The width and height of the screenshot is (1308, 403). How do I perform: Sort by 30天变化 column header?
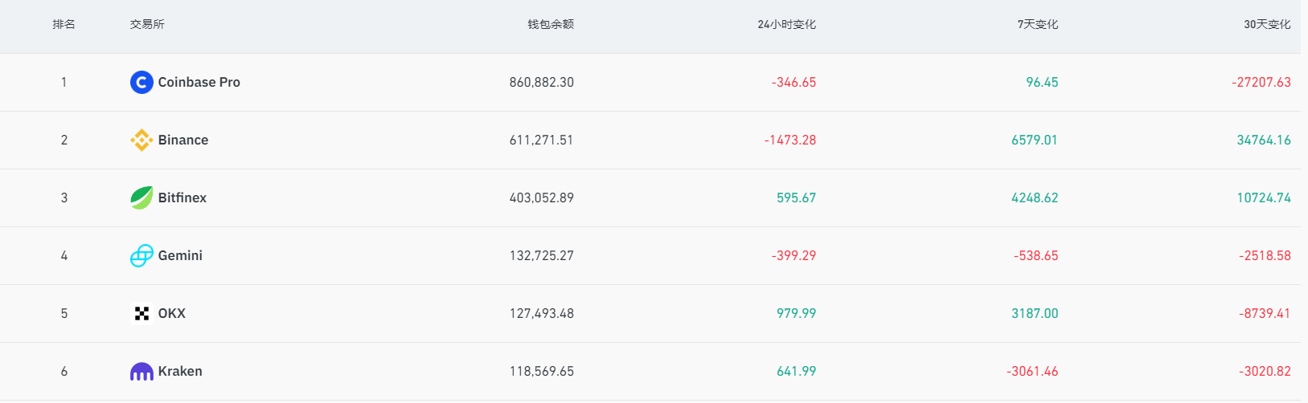tap(1267, 24)
